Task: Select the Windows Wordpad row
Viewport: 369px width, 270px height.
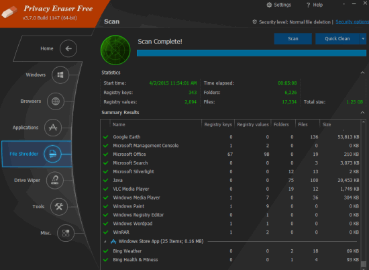Action: pos(231,224)
